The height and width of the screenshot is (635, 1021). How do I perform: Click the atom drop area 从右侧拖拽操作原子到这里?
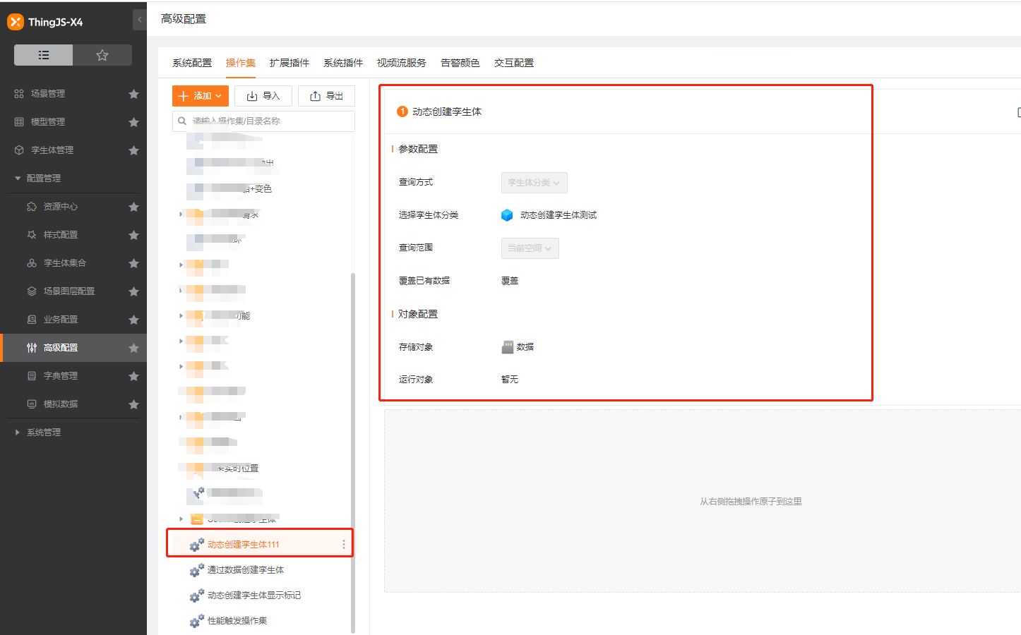703,501
